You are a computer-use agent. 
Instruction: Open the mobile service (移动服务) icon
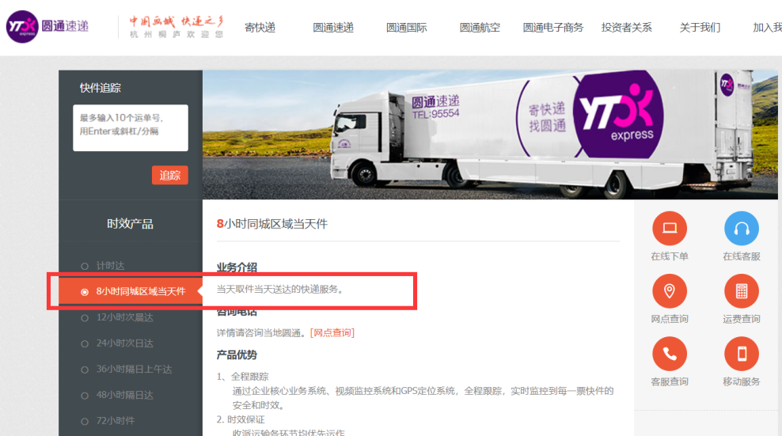click(742, 354)
